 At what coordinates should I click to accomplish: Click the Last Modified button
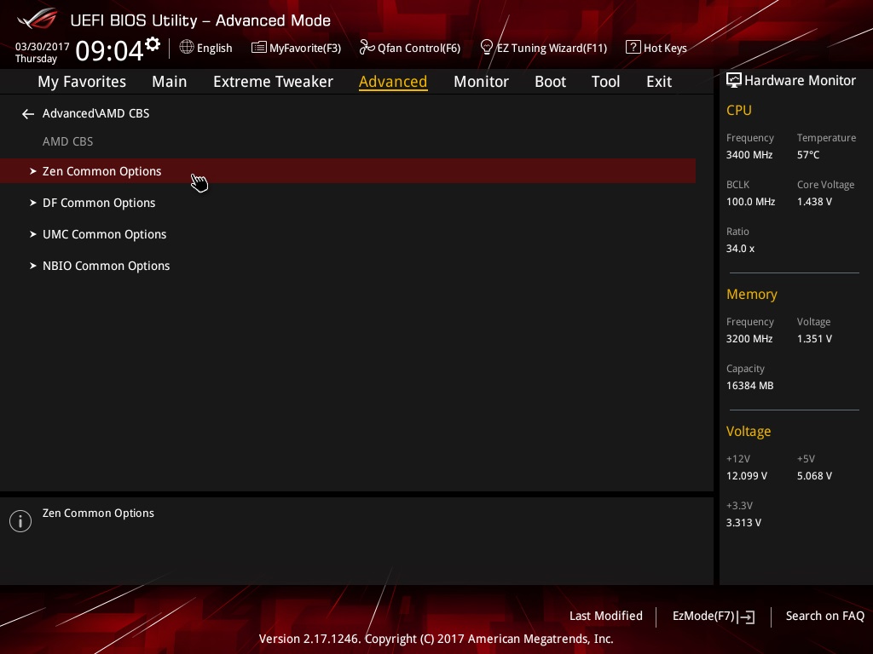(606, 617)
